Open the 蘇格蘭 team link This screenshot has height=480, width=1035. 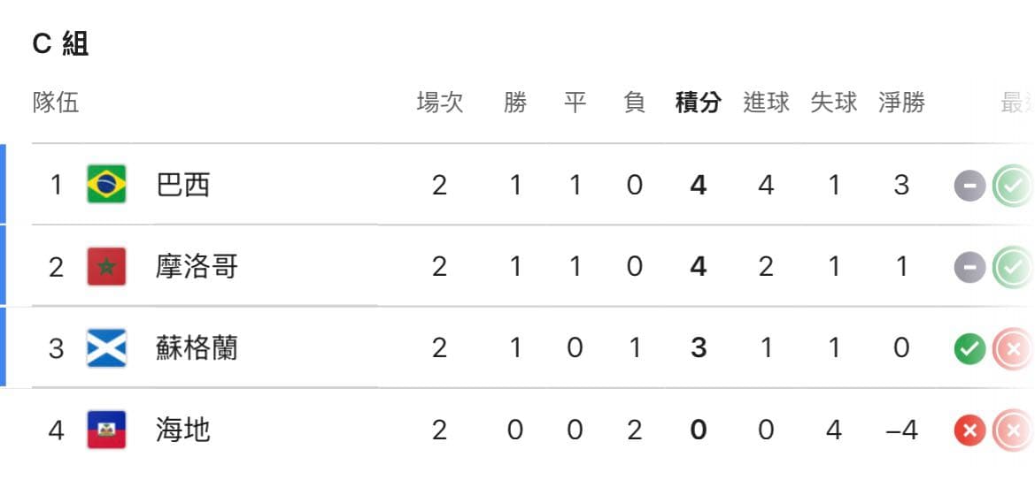tap(197, 349)
